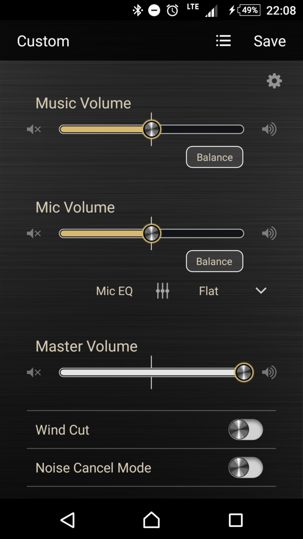Toggle the Noise Cancel Mode switch
The height and width of the screenshot is (539, 303).
246,467
